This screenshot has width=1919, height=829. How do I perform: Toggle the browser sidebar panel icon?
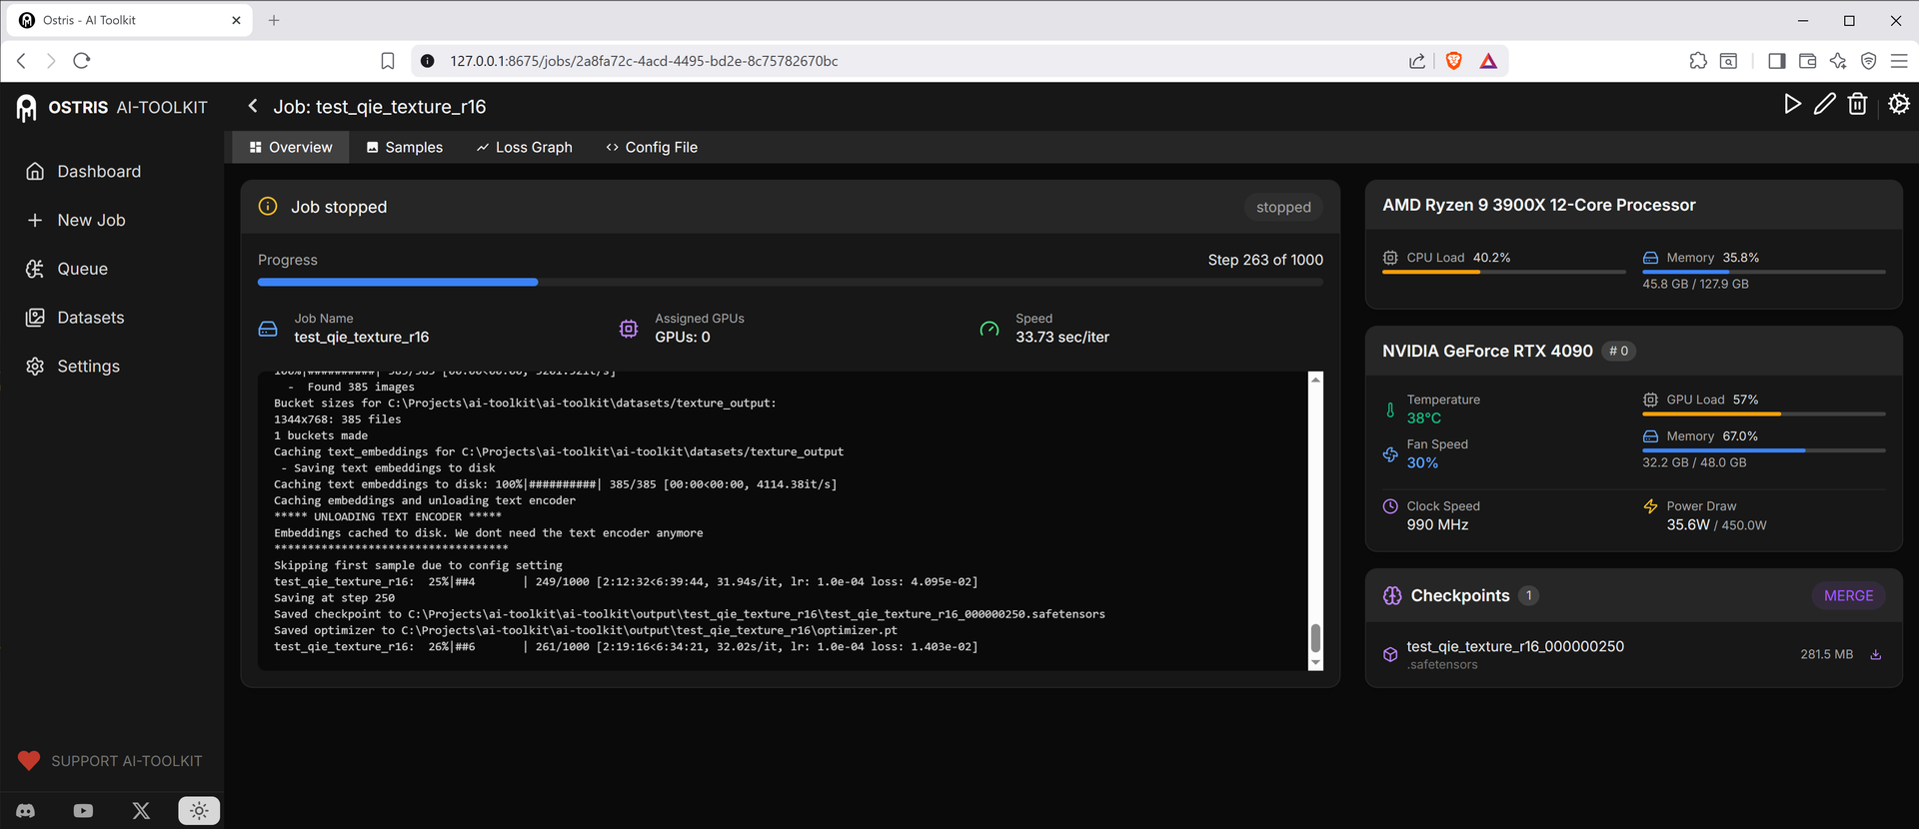(x=1776, y=61)
